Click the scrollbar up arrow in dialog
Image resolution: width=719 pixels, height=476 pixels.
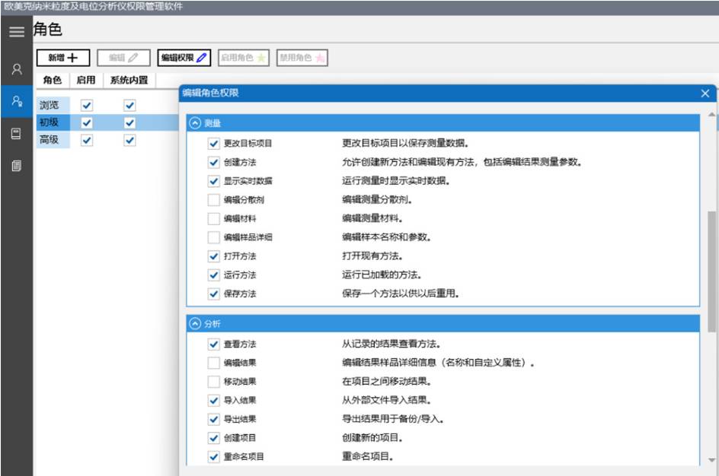tap(711, 114)
